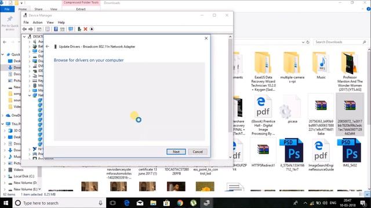Select 20756363 archive file
This screenshot has height=208, width=371.
point(321,115)
